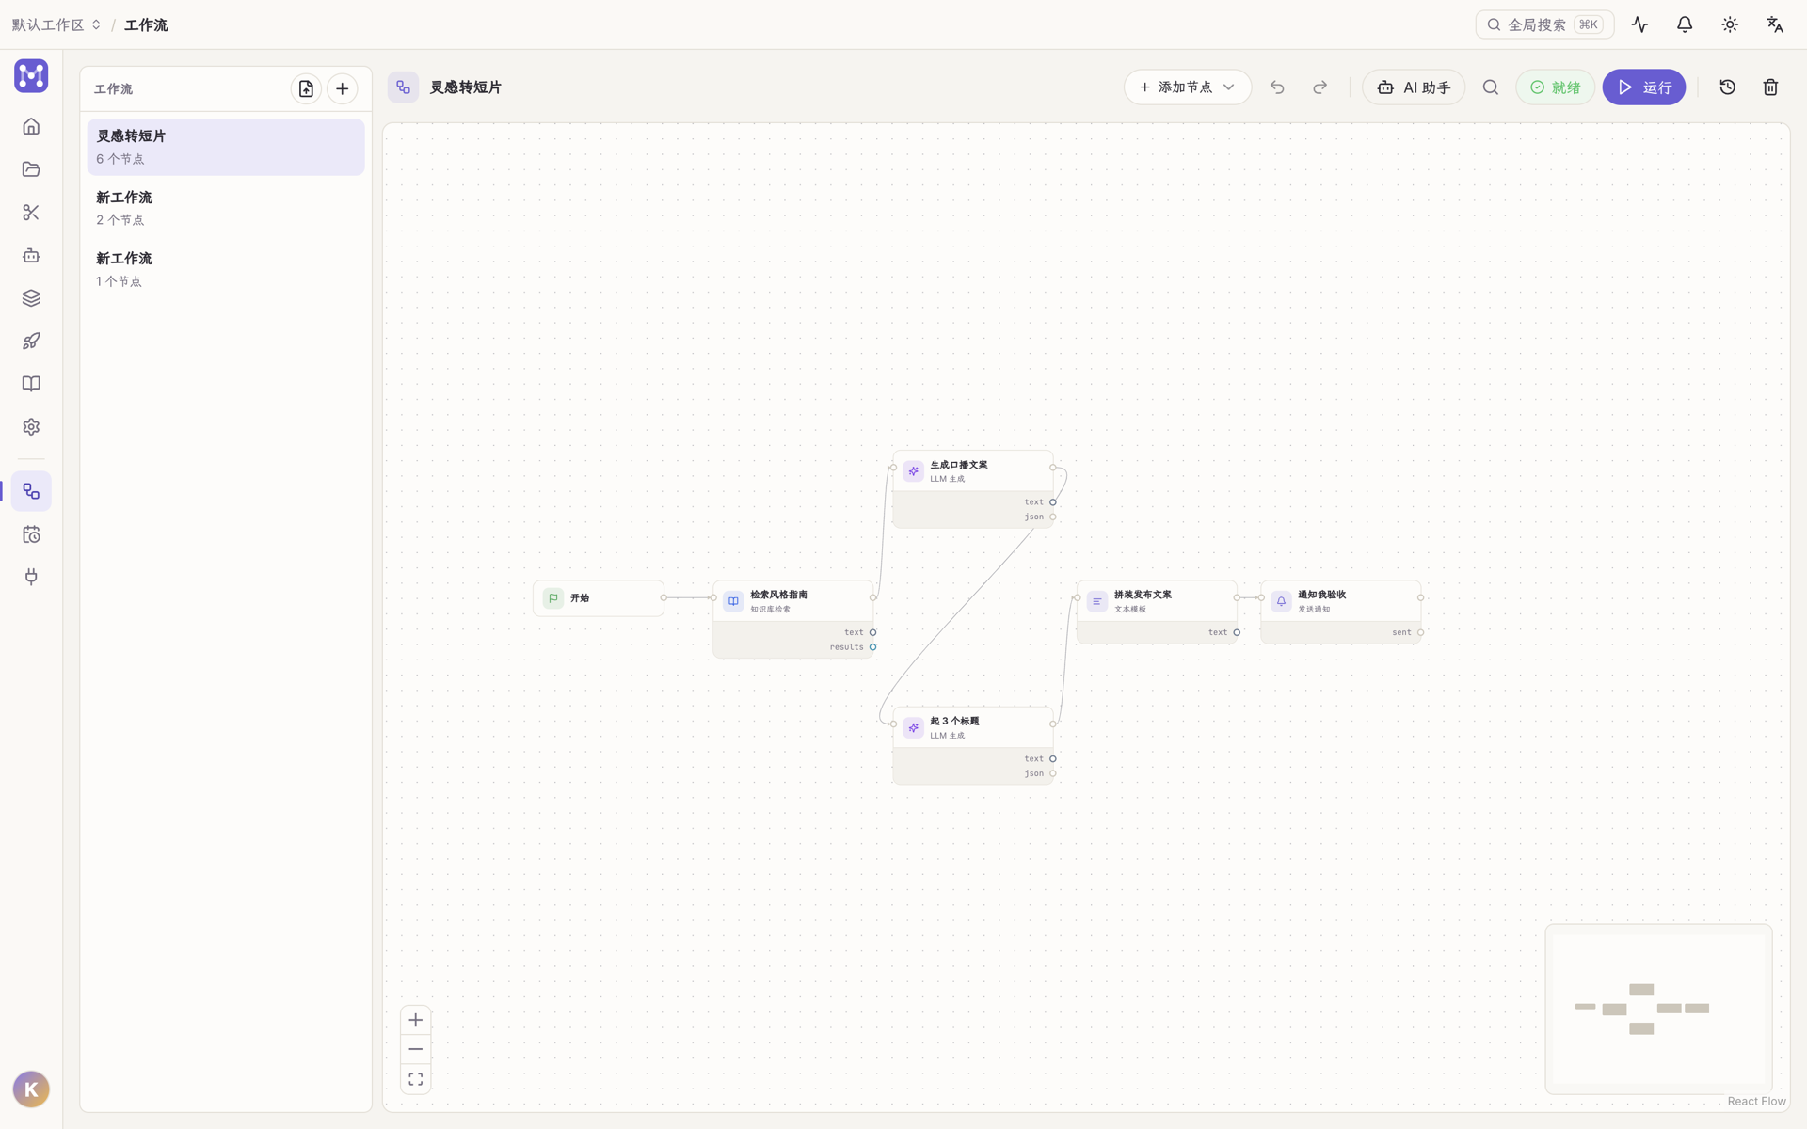Open the layers stack sidebar icon

pyautogui.click(x=31, y=298)
